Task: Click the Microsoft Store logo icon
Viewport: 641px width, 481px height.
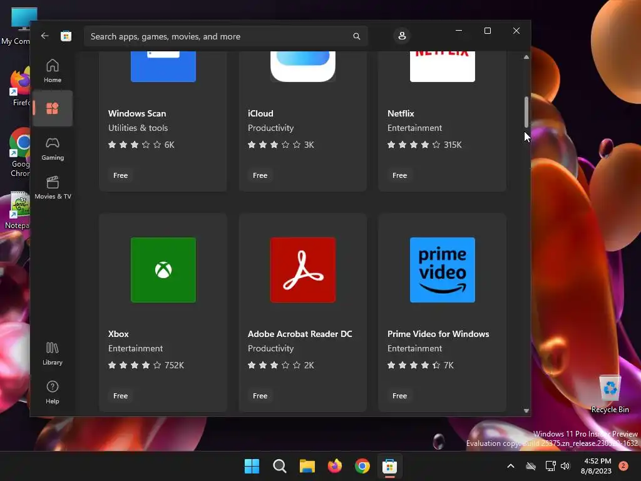Action: pyautogui.click(x=66, y=36)
